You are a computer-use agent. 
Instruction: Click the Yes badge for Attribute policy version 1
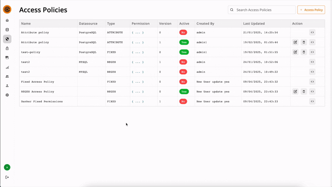pos(184,42)
